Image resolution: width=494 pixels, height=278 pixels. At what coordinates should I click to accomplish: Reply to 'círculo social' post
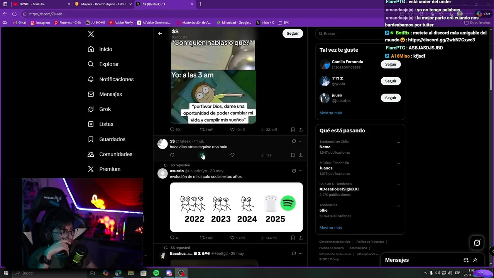coord(174,238)
